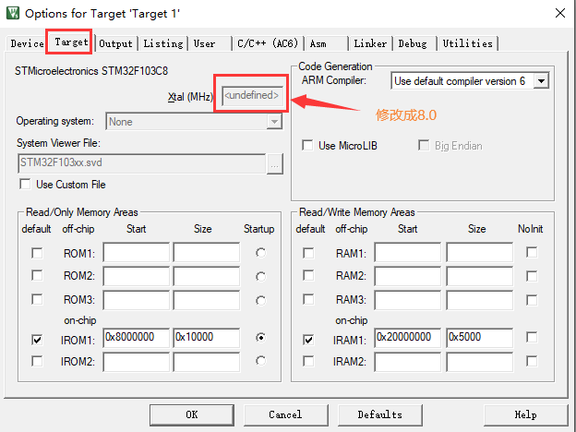Screen dimensions: 576x432
Task: Select the ROM1 Startup radio button
Action: [x=260, y=253]
